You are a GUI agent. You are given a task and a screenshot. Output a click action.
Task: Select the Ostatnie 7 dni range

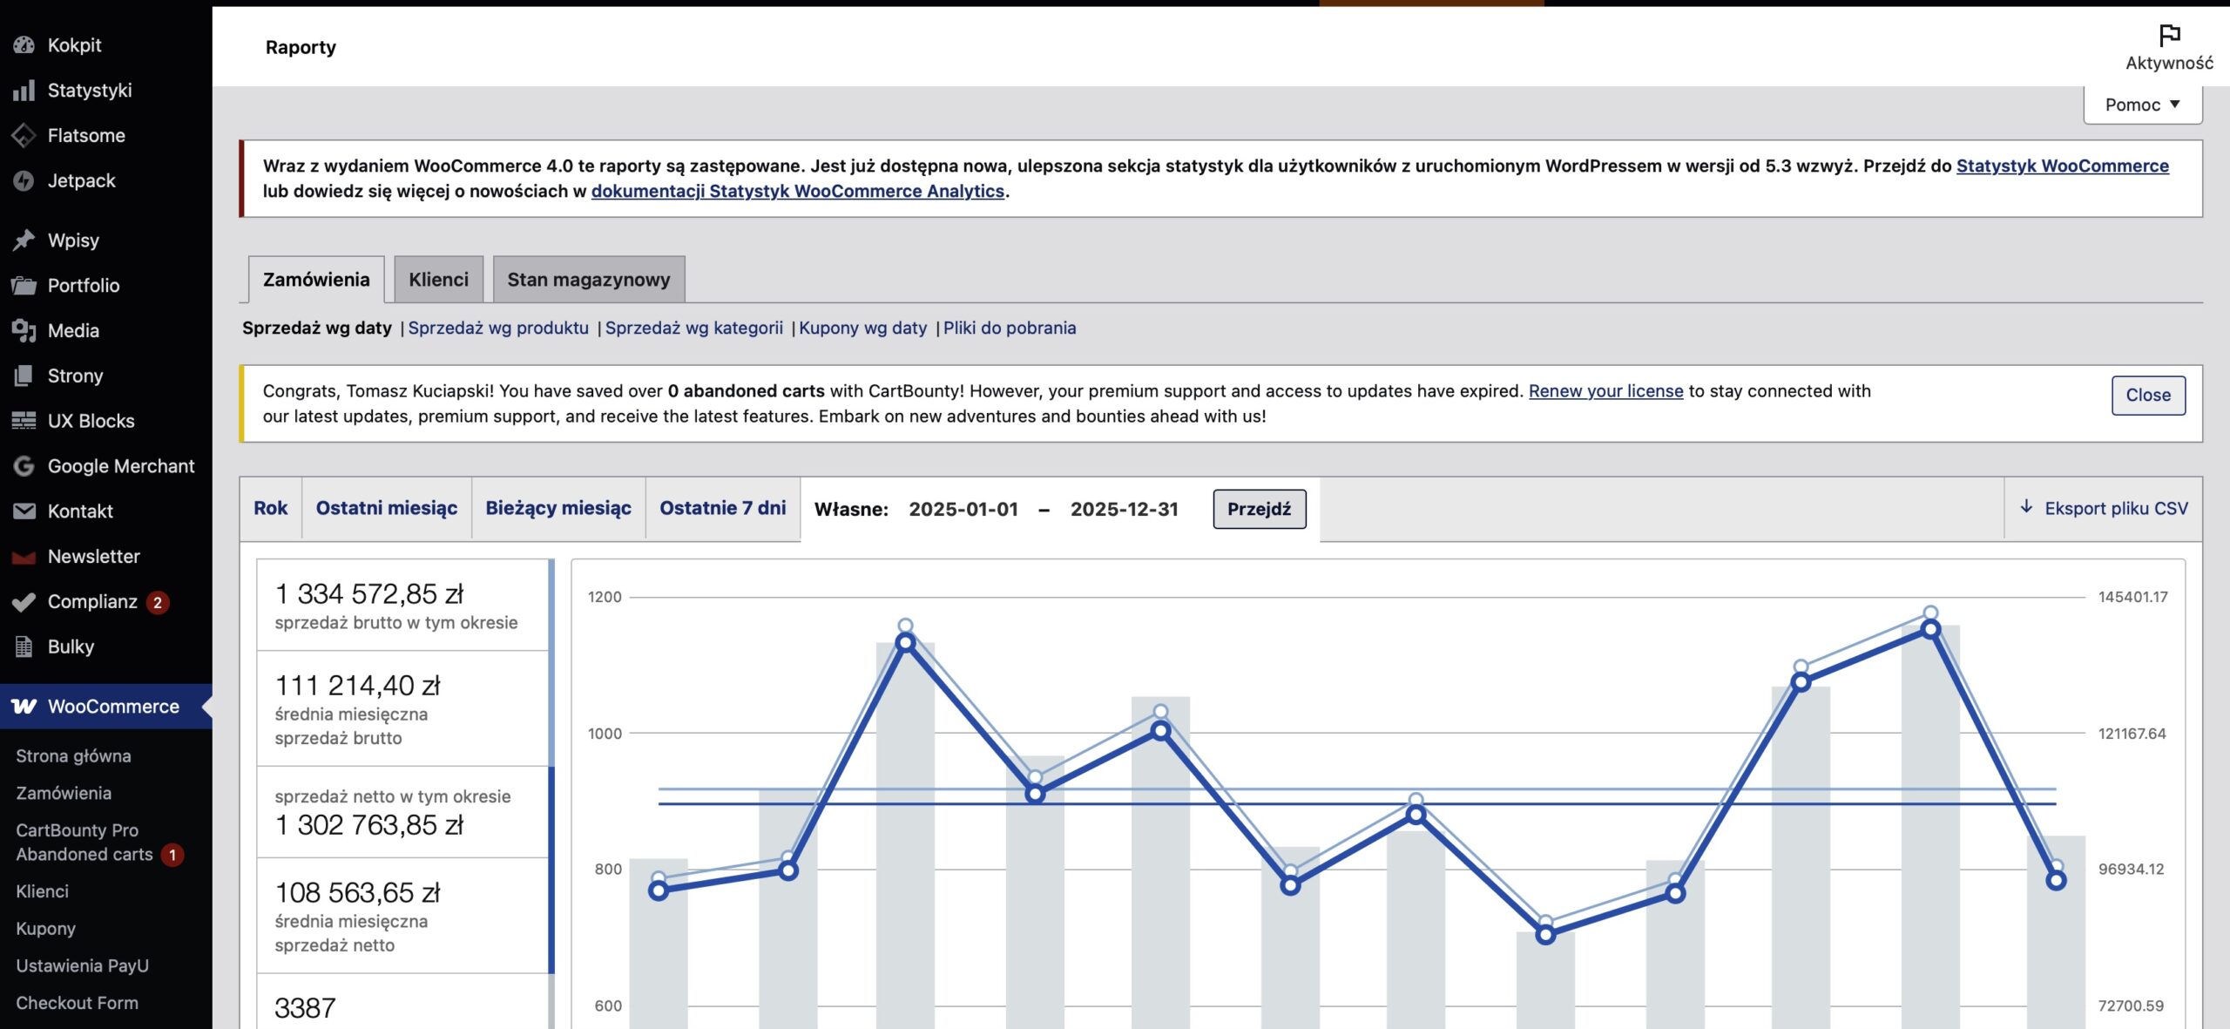(x=722, y=508)
